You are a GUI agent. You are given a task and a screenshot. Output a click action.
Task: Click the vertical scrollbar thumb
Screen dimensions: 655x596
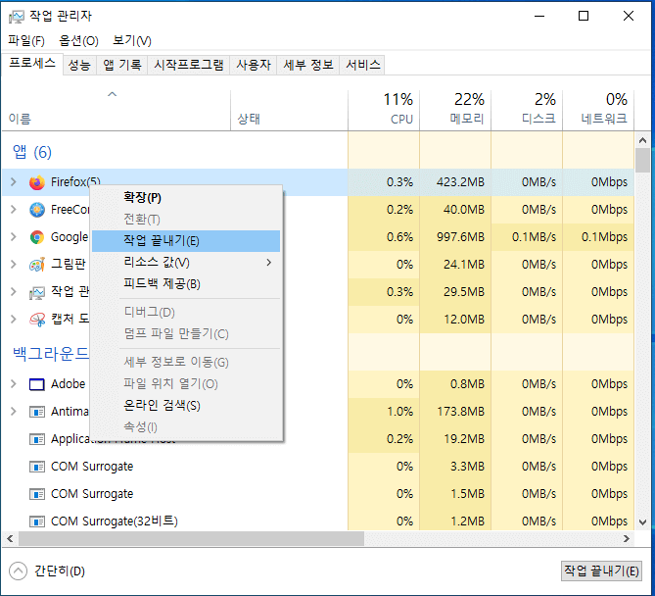coord(642,161)
